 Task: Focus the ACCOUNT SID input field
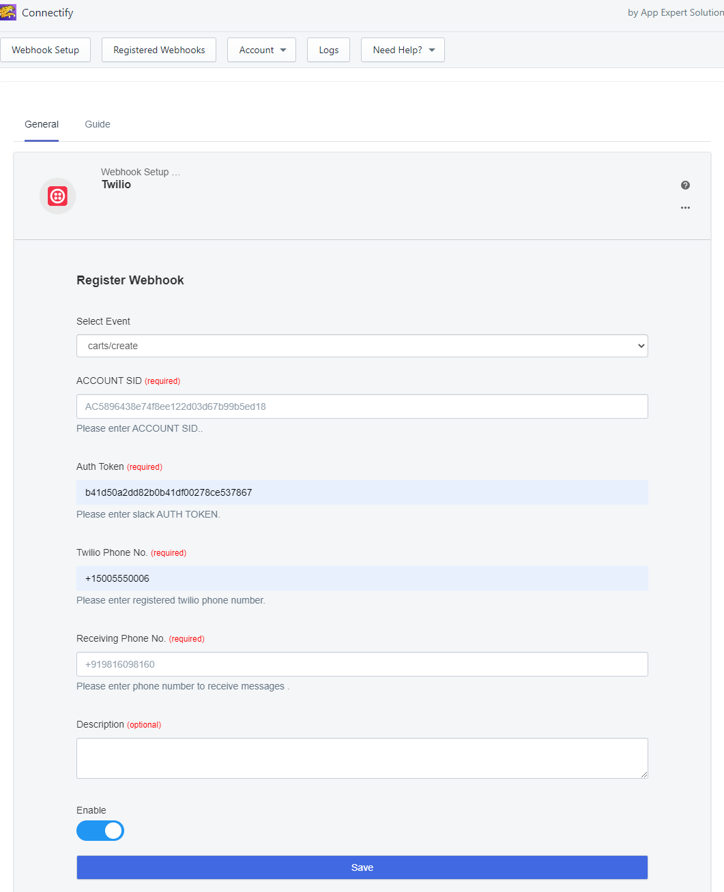[x=362, y=406]
